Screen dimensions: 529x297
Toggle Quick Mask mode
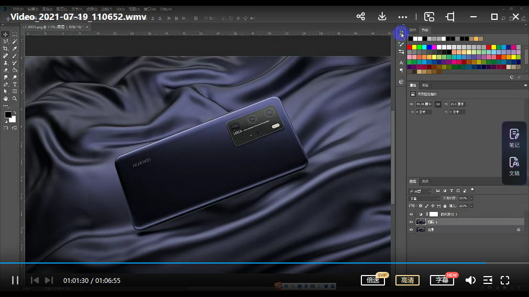(x=5, y=128)
